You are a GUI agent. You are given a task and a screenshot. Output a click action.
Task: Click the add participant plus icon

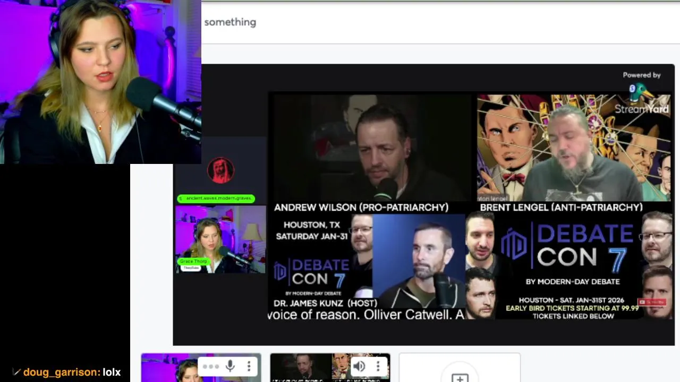pyautogui.click(x=460, y=378)
